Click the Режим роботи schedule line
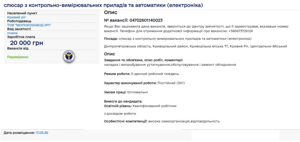 142,74
